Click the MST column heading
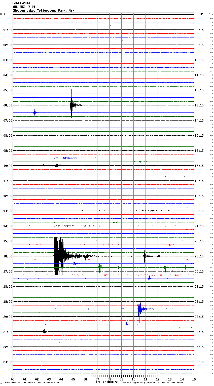Image resolution: width=214 pixels, height=386 pixels. [3, 14]
